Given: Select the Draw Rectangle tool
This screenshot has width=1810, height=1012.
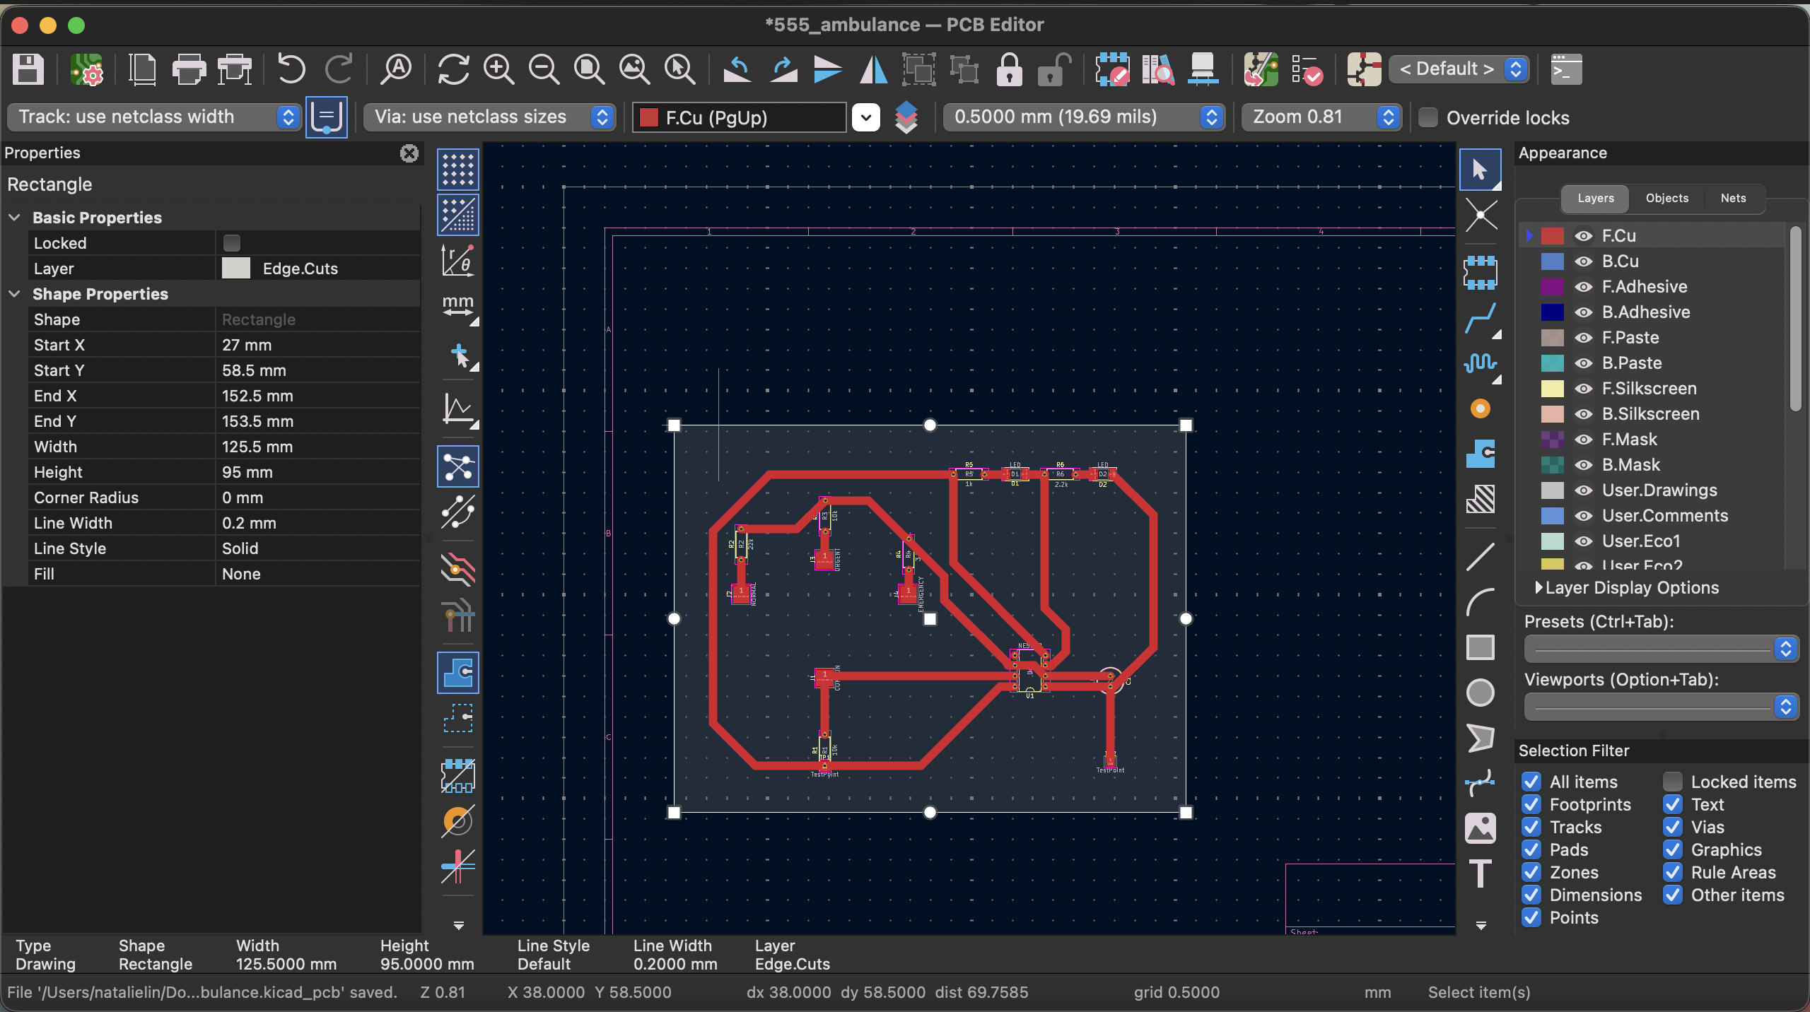Looking at the screenshot, I should pos(1481,647).
